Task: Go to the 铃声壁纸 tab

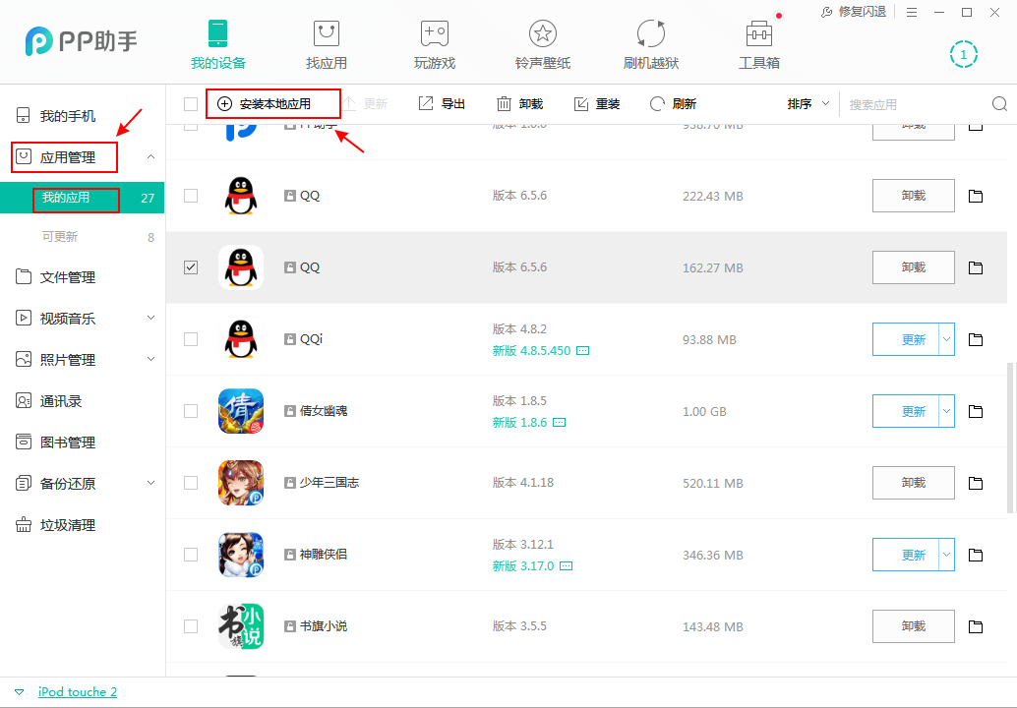Action: [x=543, y=44]
